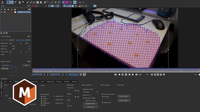
Task: Switch to the Clip parameters tab
Action: pos(5,82)
